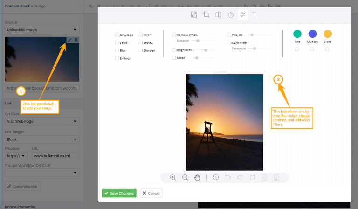Screen dimensions: 358x209
Task: Enable the Invert filter checkbox
Action: [141, 35]
